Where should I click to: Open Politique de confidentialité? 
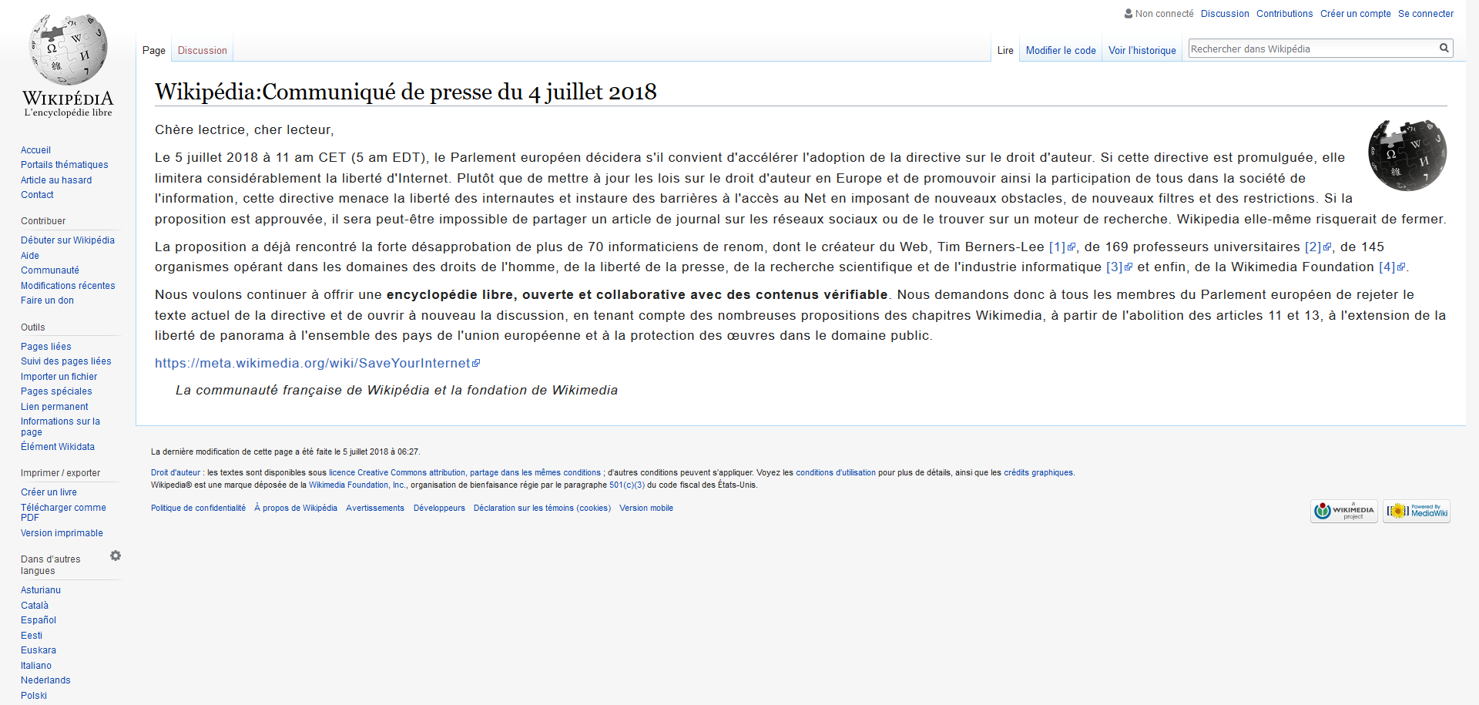(x=198, y=509)
